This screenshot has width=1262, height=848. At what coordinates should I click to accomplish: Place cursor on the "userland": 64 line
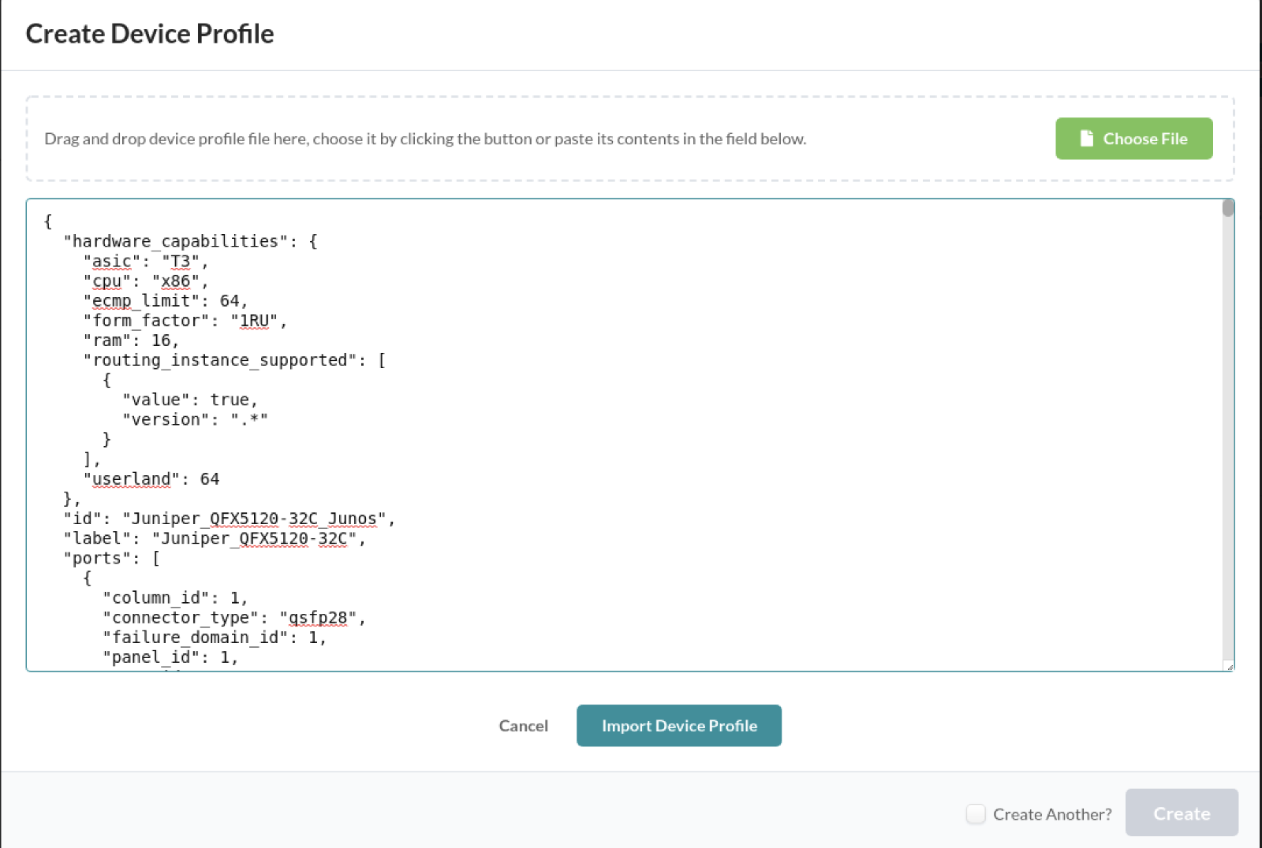pos(151,479)
